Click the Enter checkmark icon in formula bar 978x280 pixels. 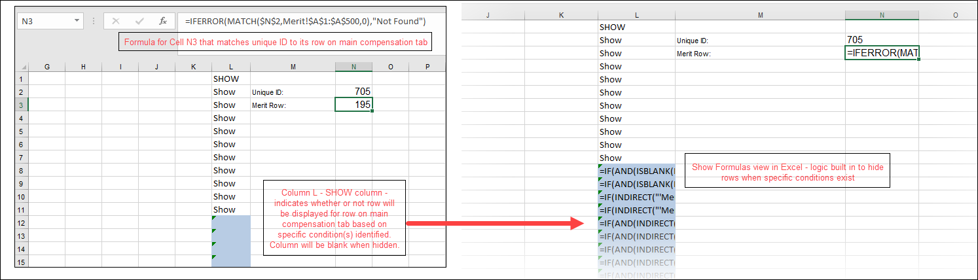tap(139, 21)
